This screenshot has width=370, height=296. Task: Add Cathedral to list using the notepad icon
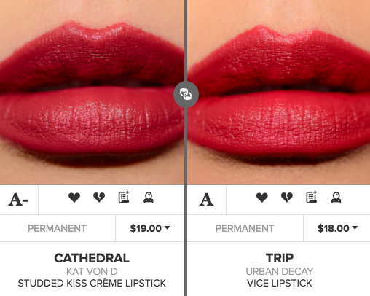pos(124,197)
